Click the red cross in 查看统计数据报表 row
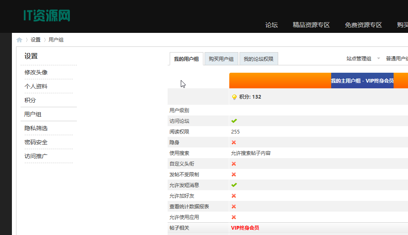This screenshot has height=235, width=408. tap(234, 206)
